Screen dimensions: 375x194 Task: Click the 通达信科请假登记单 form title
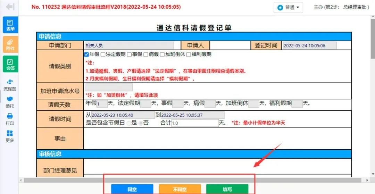194,28
